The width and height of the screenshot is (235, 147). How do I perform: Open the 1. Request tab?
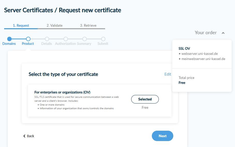coord(21,26)
